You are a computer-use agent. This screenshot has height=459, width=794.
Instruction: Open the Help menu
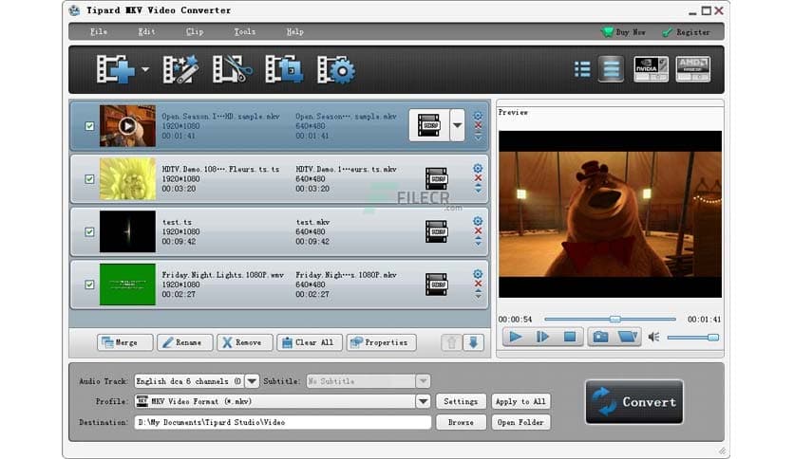(x=294, y=32)
